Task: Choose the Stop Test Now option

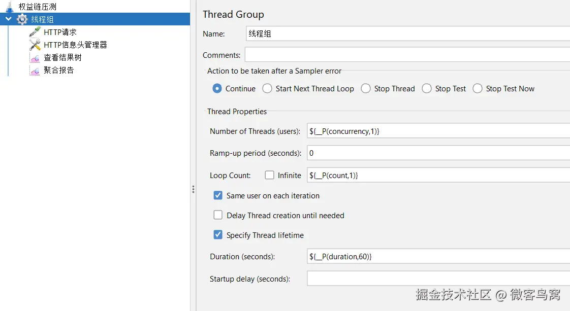Action: click(478, 88)
